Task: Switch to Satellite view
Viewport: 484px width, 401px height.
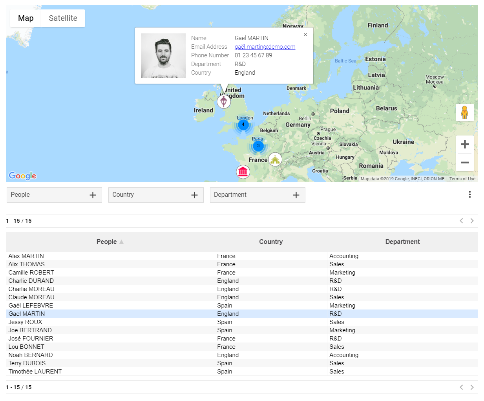Action: point(63,18)
